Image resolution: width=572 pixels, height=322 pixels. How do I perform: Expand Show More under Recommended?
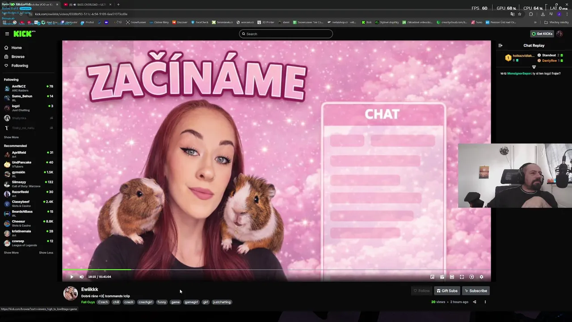[x=11, y=253]
